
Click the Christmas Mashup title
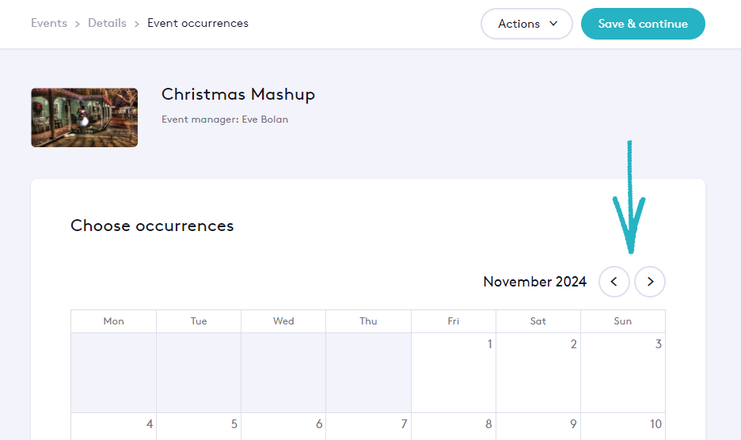coord(238,94)
